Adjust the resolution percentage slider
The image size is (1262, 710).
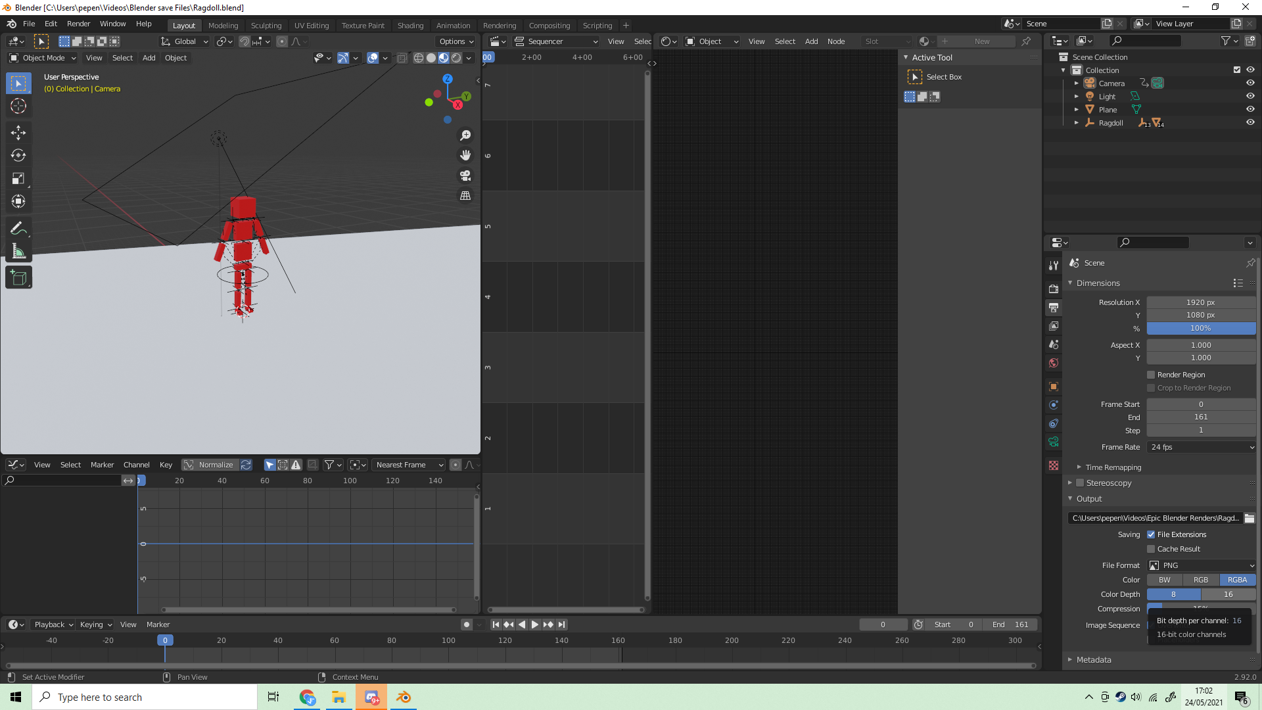click(x=1201, y=328)
